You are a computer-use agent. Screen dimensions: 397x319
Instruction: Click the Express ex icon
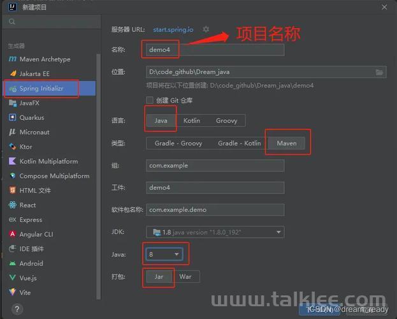click(12, 219)
